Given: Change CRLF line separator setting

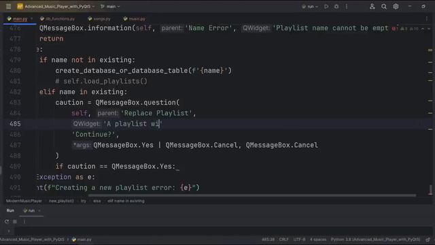Looking at the screenshot, I should (284, 240).
